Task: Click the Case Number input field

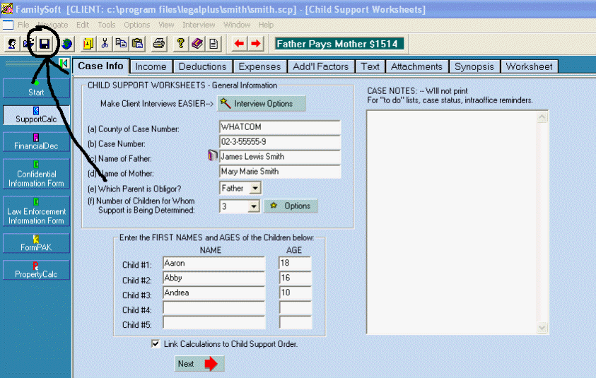Action: 279,142
